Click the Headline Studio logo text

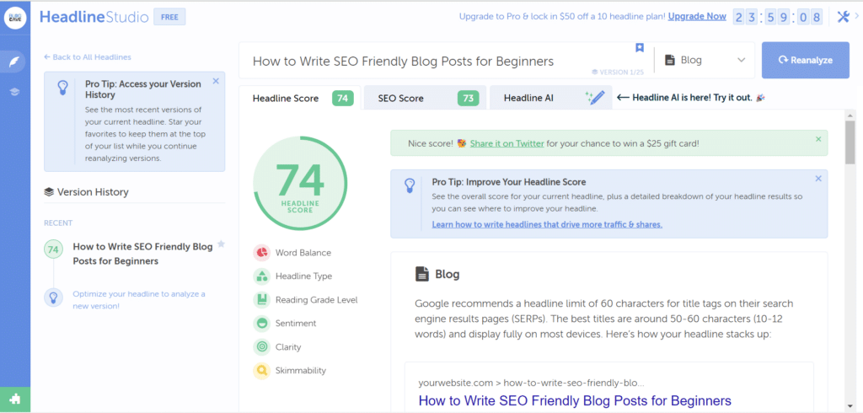coord(94,17)
